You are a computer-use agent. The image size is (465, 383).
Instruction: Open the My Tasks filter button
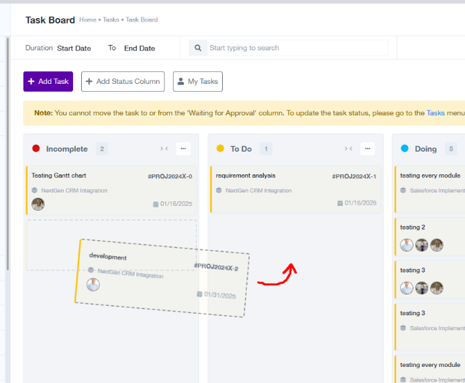pos(198,82)
